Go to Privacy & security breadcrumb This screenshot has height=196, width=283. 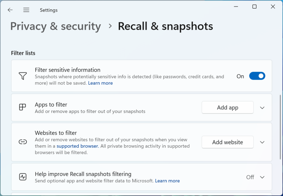[56, 26]
